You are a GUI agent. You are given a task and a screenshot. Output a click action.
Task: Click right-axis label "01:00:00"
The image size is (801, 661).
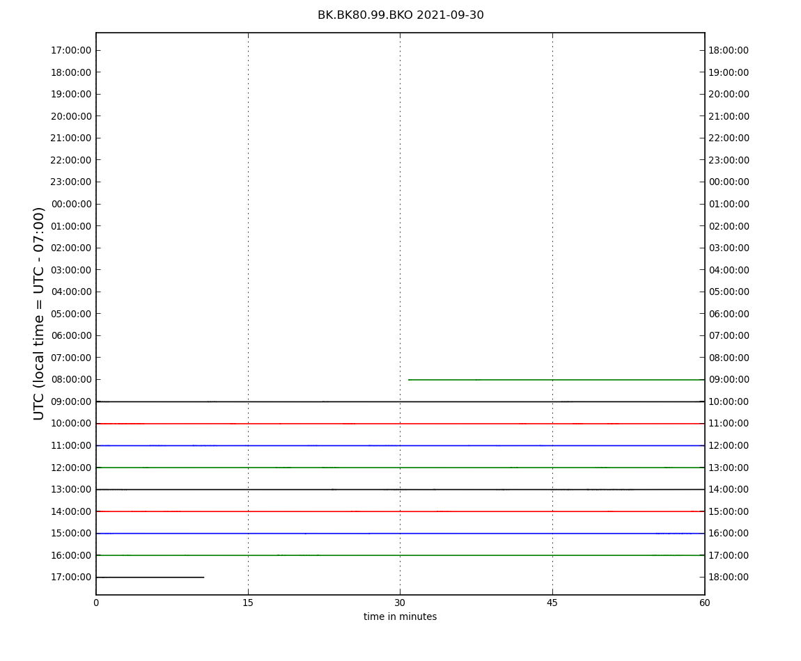(x=729, y=204)
